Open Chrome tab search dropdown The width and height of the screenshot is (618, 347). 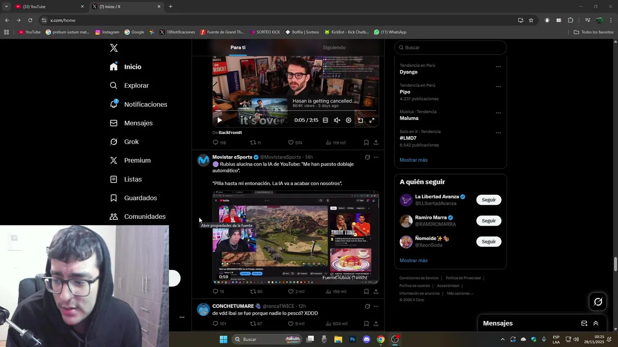[6, 6]
